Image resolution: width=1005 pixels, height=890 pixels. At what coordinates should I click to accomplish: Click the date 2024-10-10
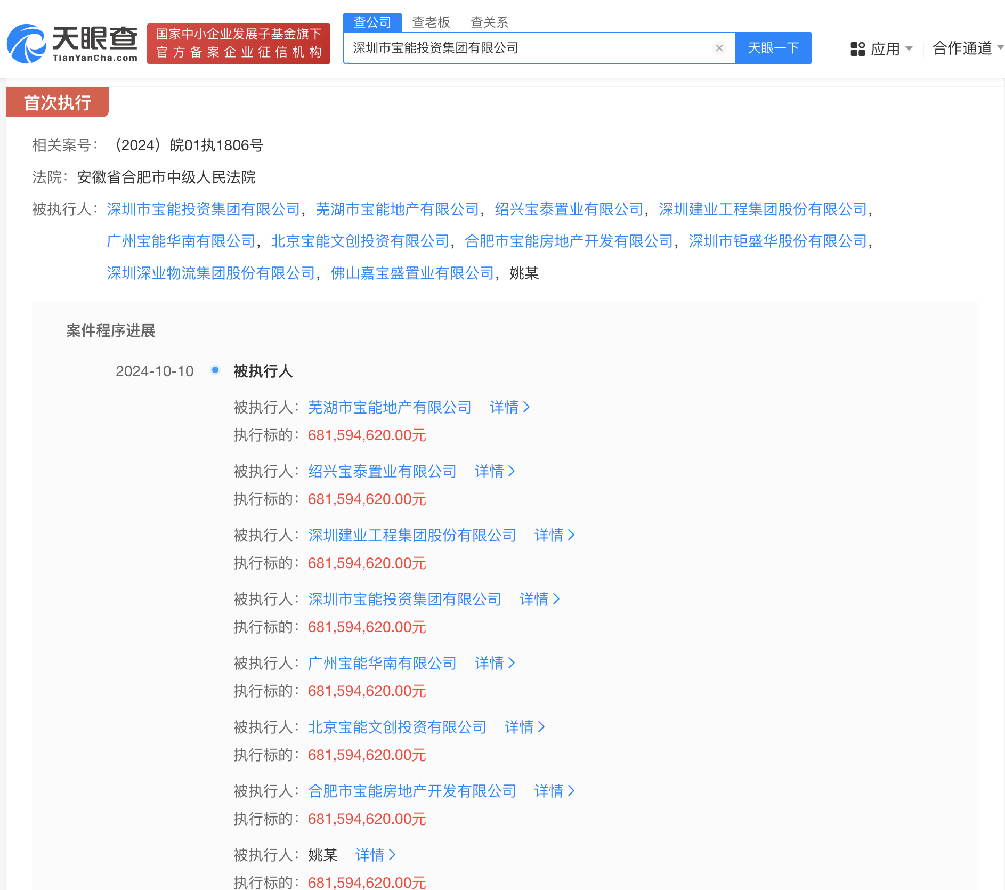coord(155,371)
